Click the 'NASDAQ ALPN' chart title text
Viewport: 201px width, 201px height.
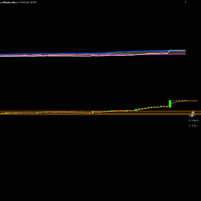coord(28,2)
